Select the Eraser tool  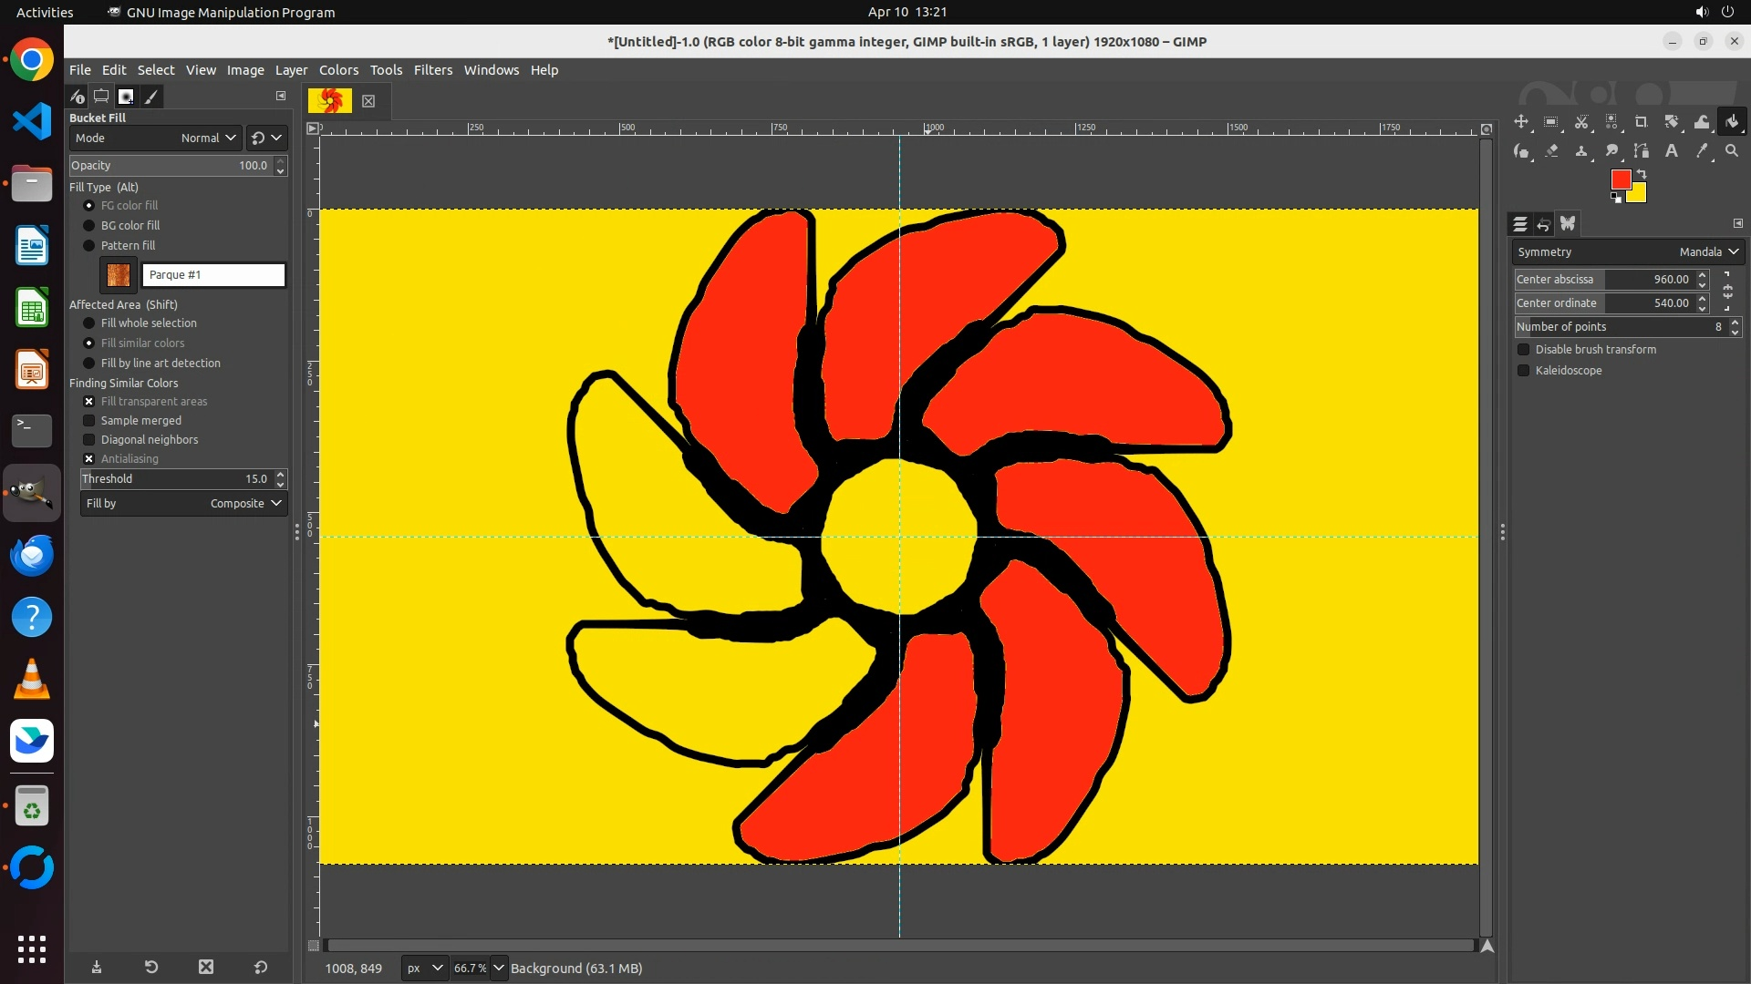click(1551, 151)
